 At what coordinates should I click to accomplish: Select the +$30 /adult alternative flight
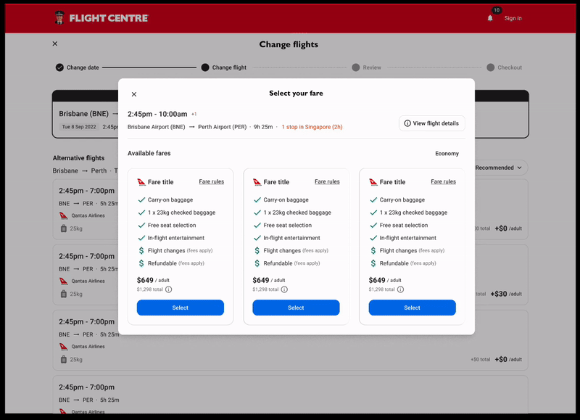click(291, 275)
